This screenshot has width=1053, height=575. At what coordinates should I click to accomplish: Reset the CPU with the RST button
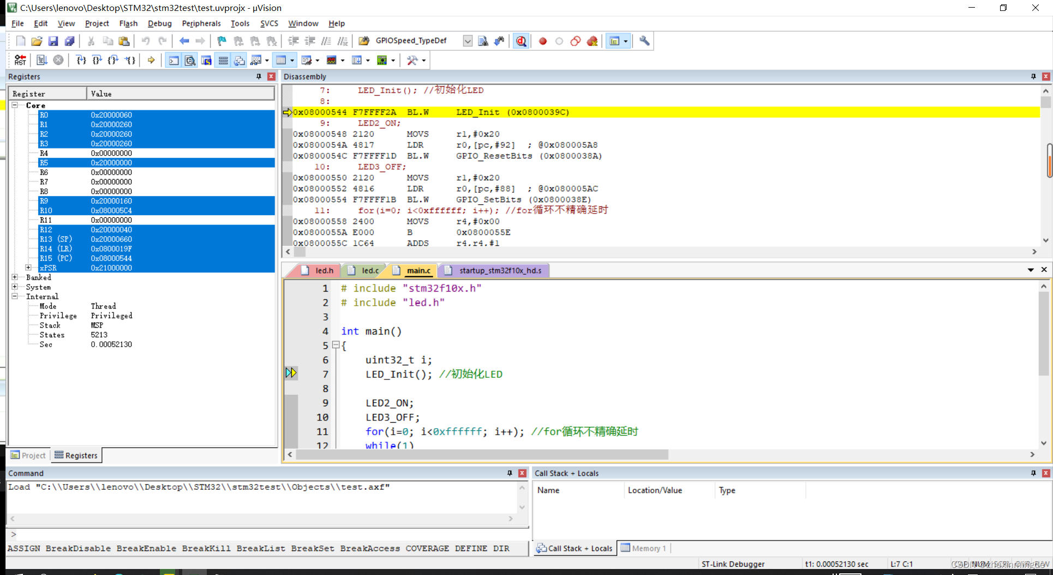20,60
